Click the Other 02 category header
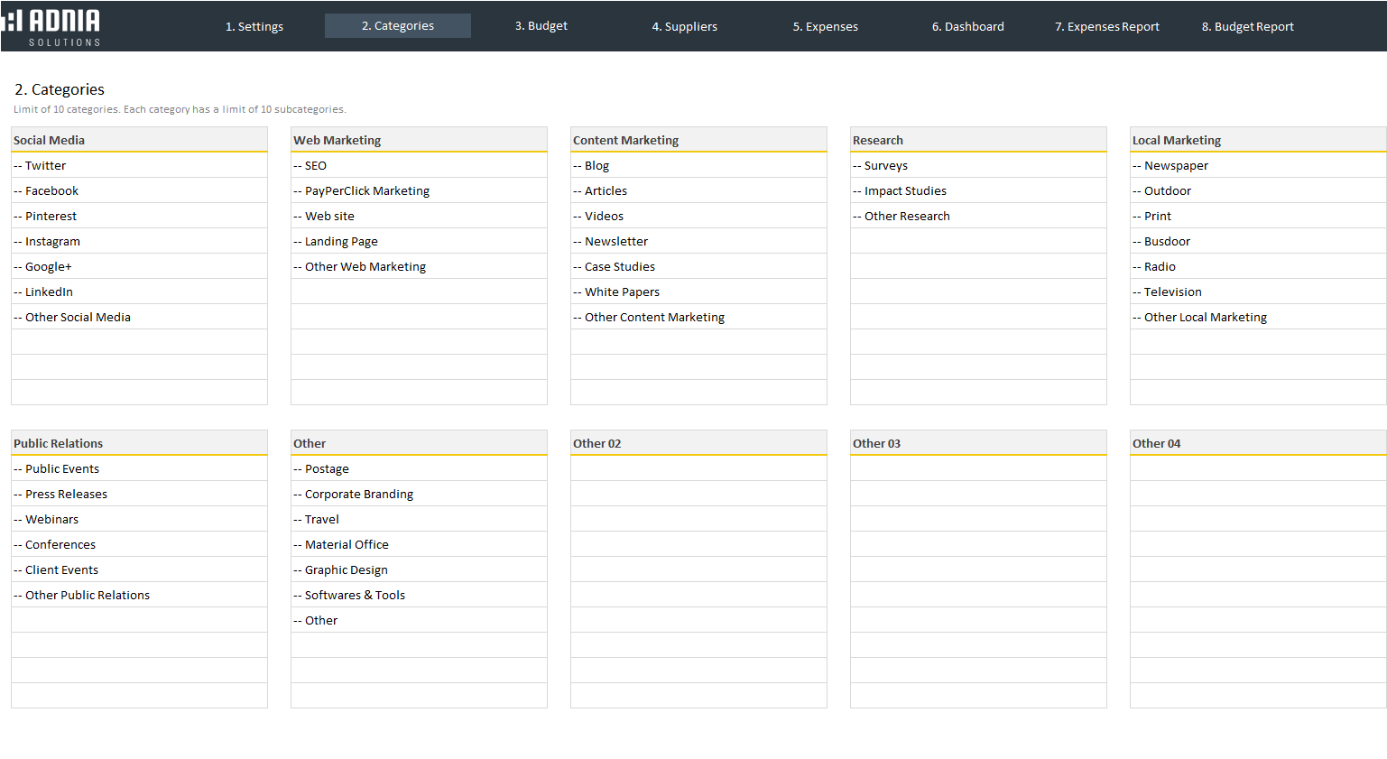Screen dimensions: 1387x759 [x=698, y=443]
